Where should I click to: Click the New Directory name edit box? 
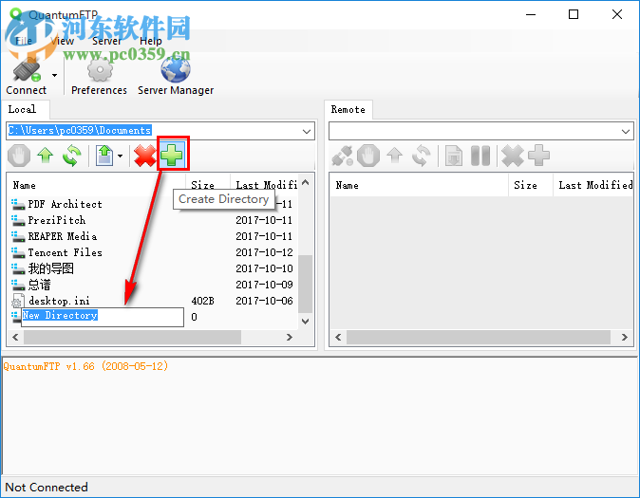click(102, 317)
